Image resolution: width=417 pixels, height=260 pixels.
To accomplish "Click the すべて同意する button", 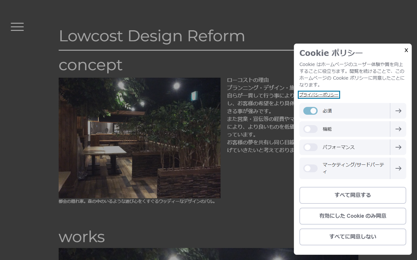I will click(353, 195).
